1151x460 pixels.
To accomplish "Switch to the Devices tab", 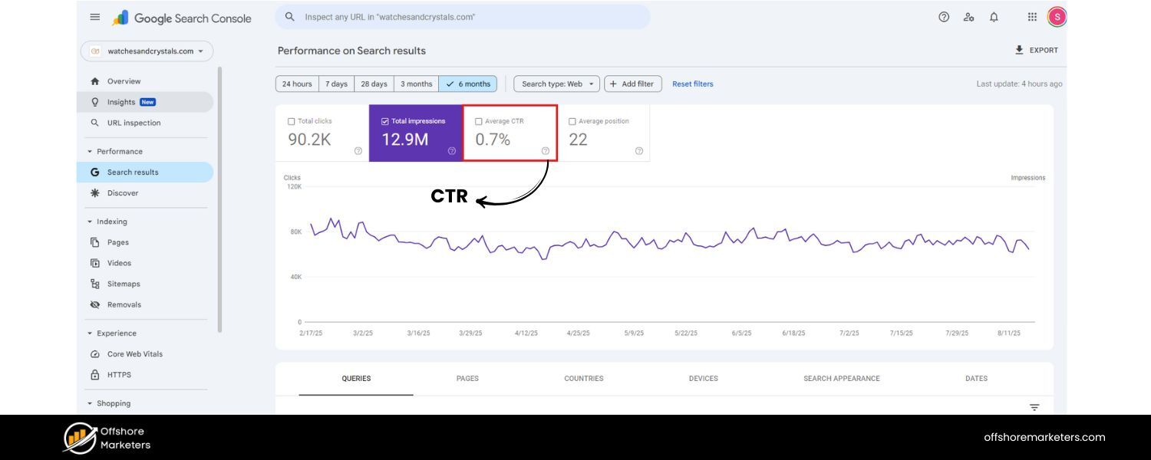I will tap(703, 378).
